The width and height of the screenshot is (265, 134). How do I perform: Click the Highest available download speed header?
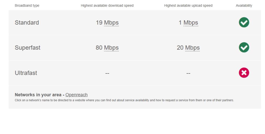point(107,6)
